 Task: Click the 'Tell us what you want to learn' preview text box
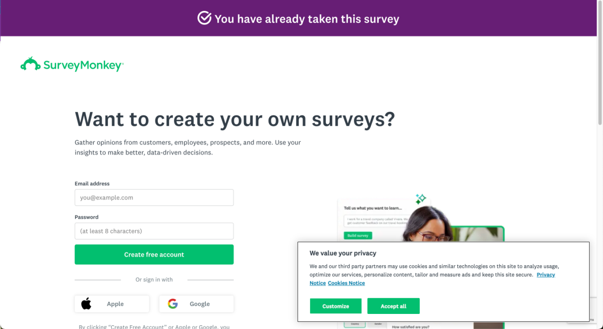[x=372, y=221]
